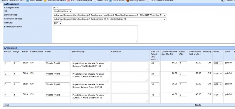Click the Lieferadresse row label
The width and height of the screenshot is (235, 109).
click(x=11, y=15)
